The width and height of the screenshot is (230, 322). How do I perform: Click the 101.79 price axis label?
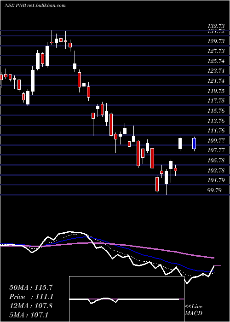(216, 180)
